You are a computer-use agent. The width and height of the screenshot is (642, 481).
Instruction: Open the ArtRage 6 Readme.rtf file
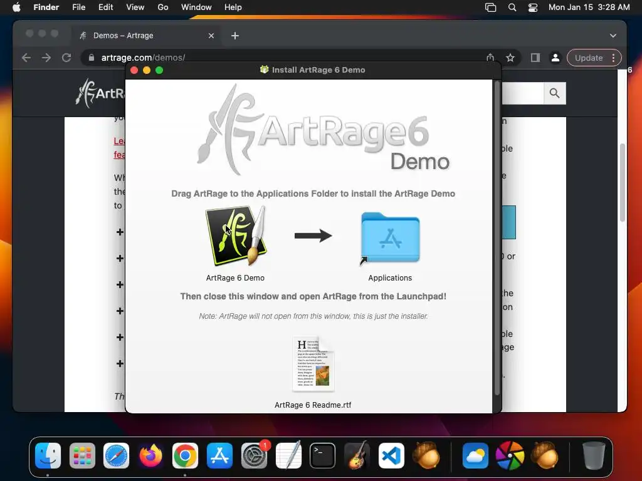pyautogui.click(x=313, y=364)
